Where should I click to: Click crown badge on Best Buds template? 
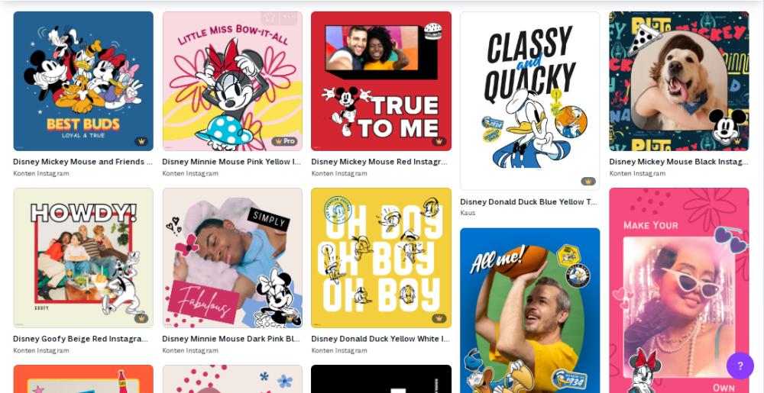pyautogui.click(x=141, y=141)
